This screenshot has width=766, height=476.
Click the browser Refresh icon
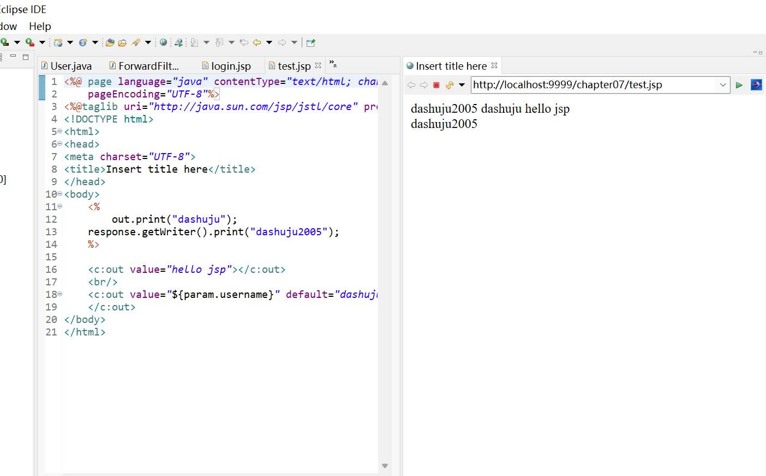click(450, 85)
